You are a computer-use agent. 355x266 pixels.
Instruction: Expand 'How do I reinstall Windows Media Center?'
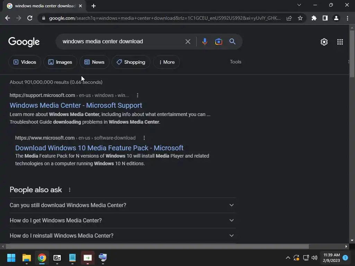click(123, 236)
